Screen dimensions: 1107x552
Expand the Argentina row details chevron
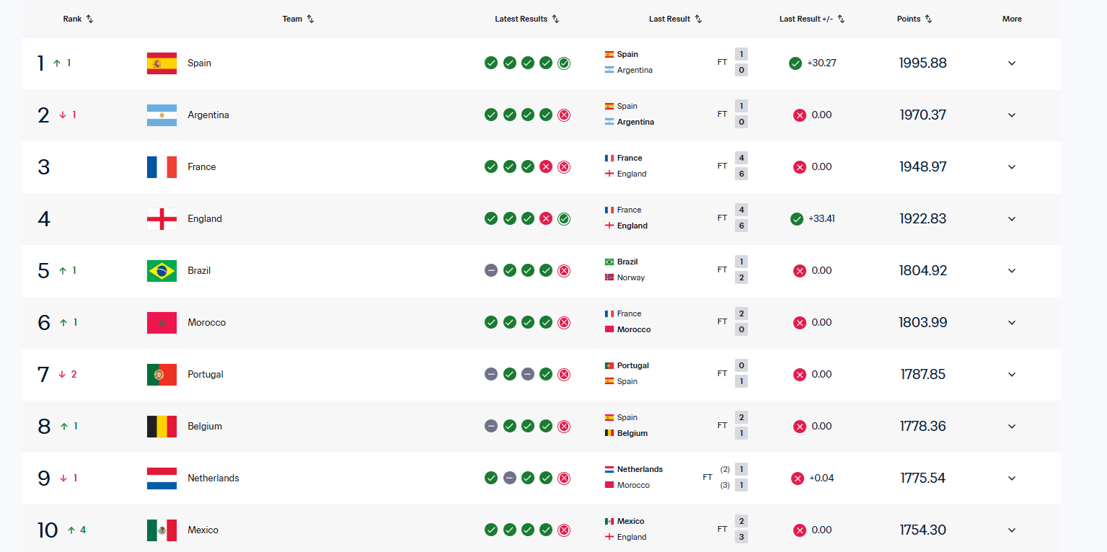click(x=1012, y=115)
